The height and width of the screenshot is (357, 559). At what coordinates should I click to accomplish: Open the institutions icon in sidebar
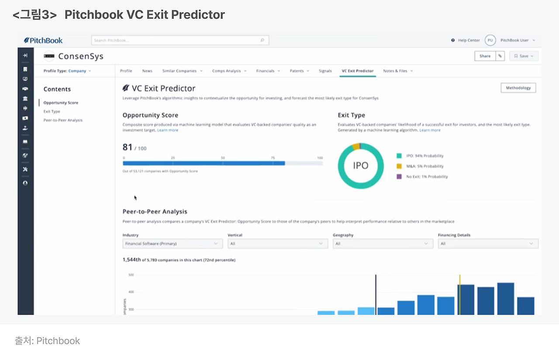click(x=25, y=98)
